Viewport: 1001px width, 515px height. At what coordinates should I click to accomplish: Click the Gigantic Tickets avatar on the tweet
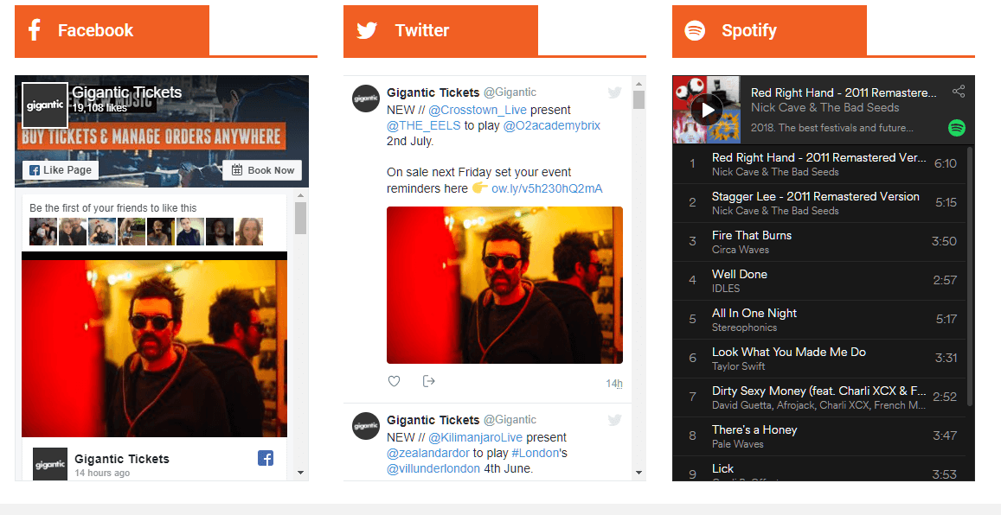pyautogui.click(x=365, y=99)
